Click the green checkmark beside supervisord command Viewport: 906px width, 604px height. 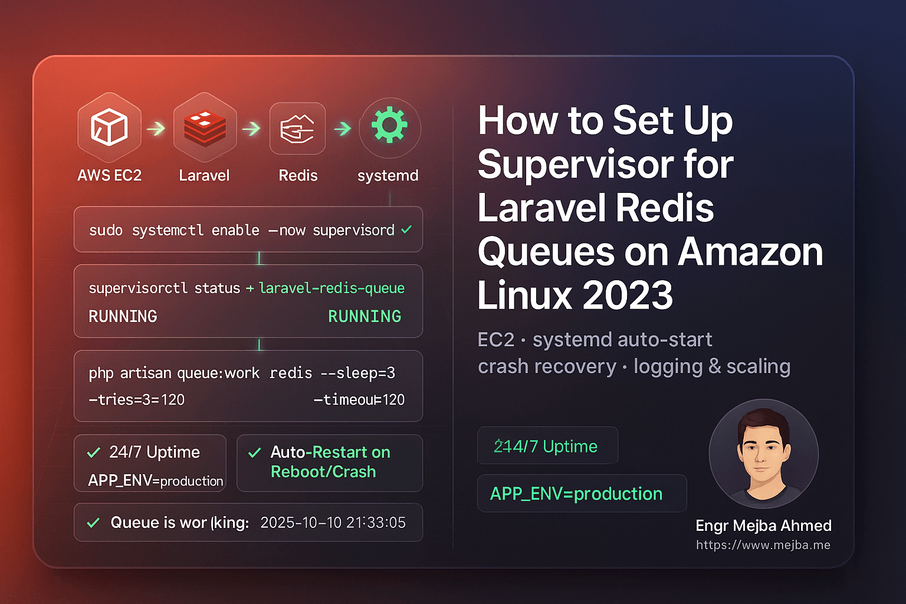point(406,230)
